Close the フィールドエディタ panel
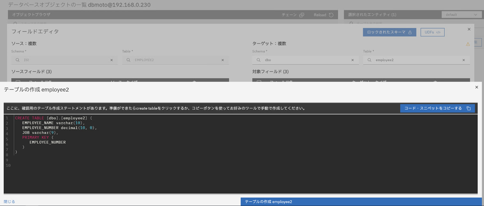 (469, 29)
